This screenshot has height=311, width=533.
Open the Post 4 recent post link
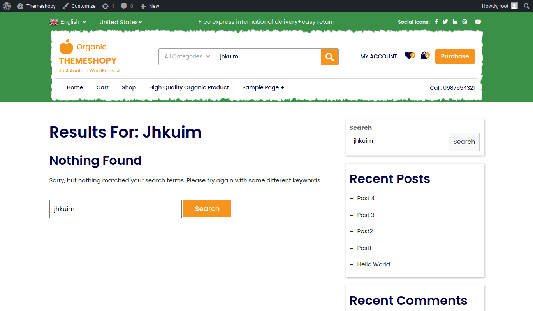pyautogui.click(x=366, y=198)
